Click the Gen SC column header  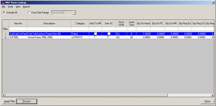109,24
